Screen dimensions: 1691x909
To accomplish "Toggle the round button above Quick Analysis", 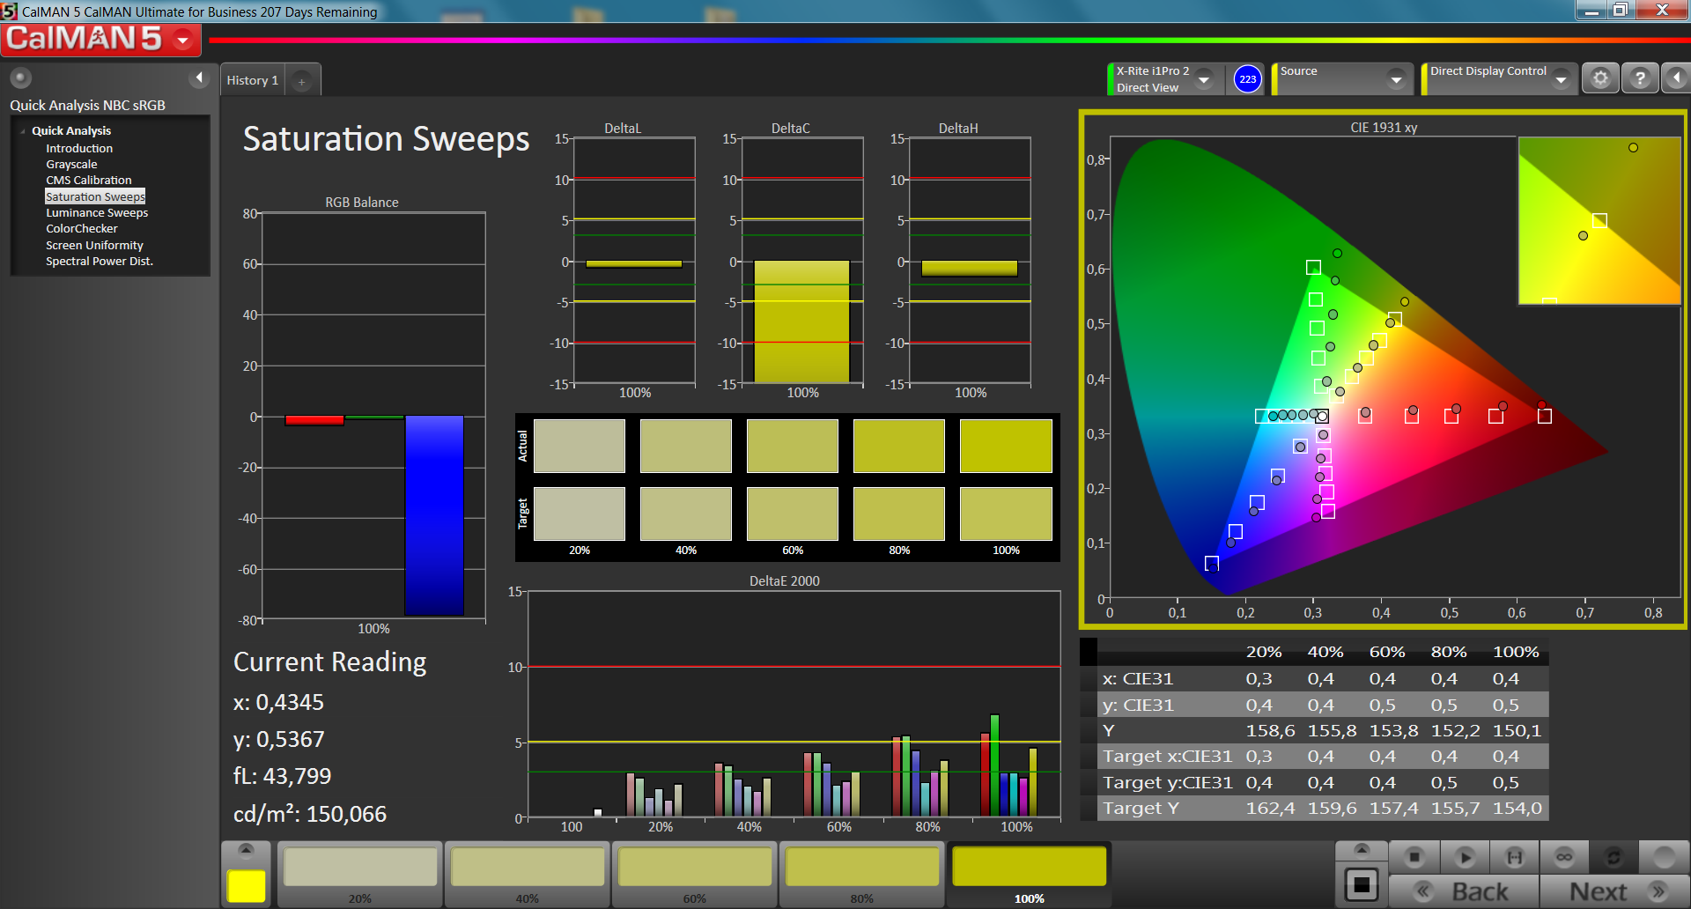I will (20, 78).
